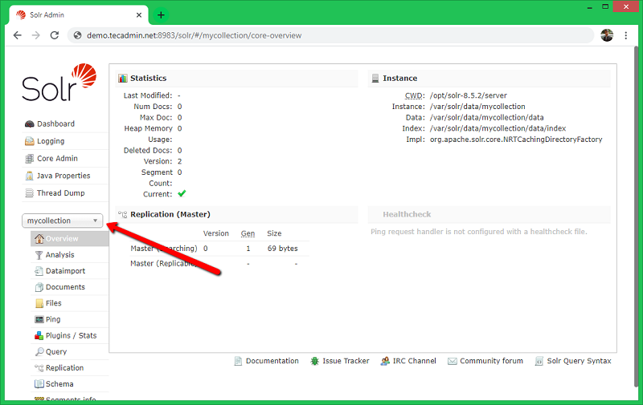Click the Solr logo
Screen dimensions: 643x405
(59, 83)
